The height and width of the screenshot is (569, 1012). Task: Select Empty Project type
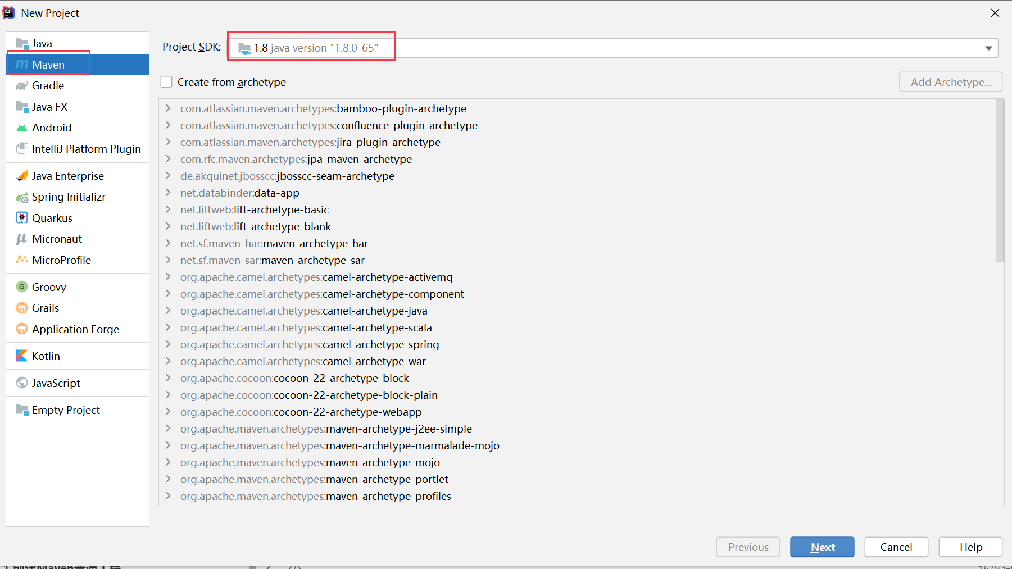pos(78,410)
